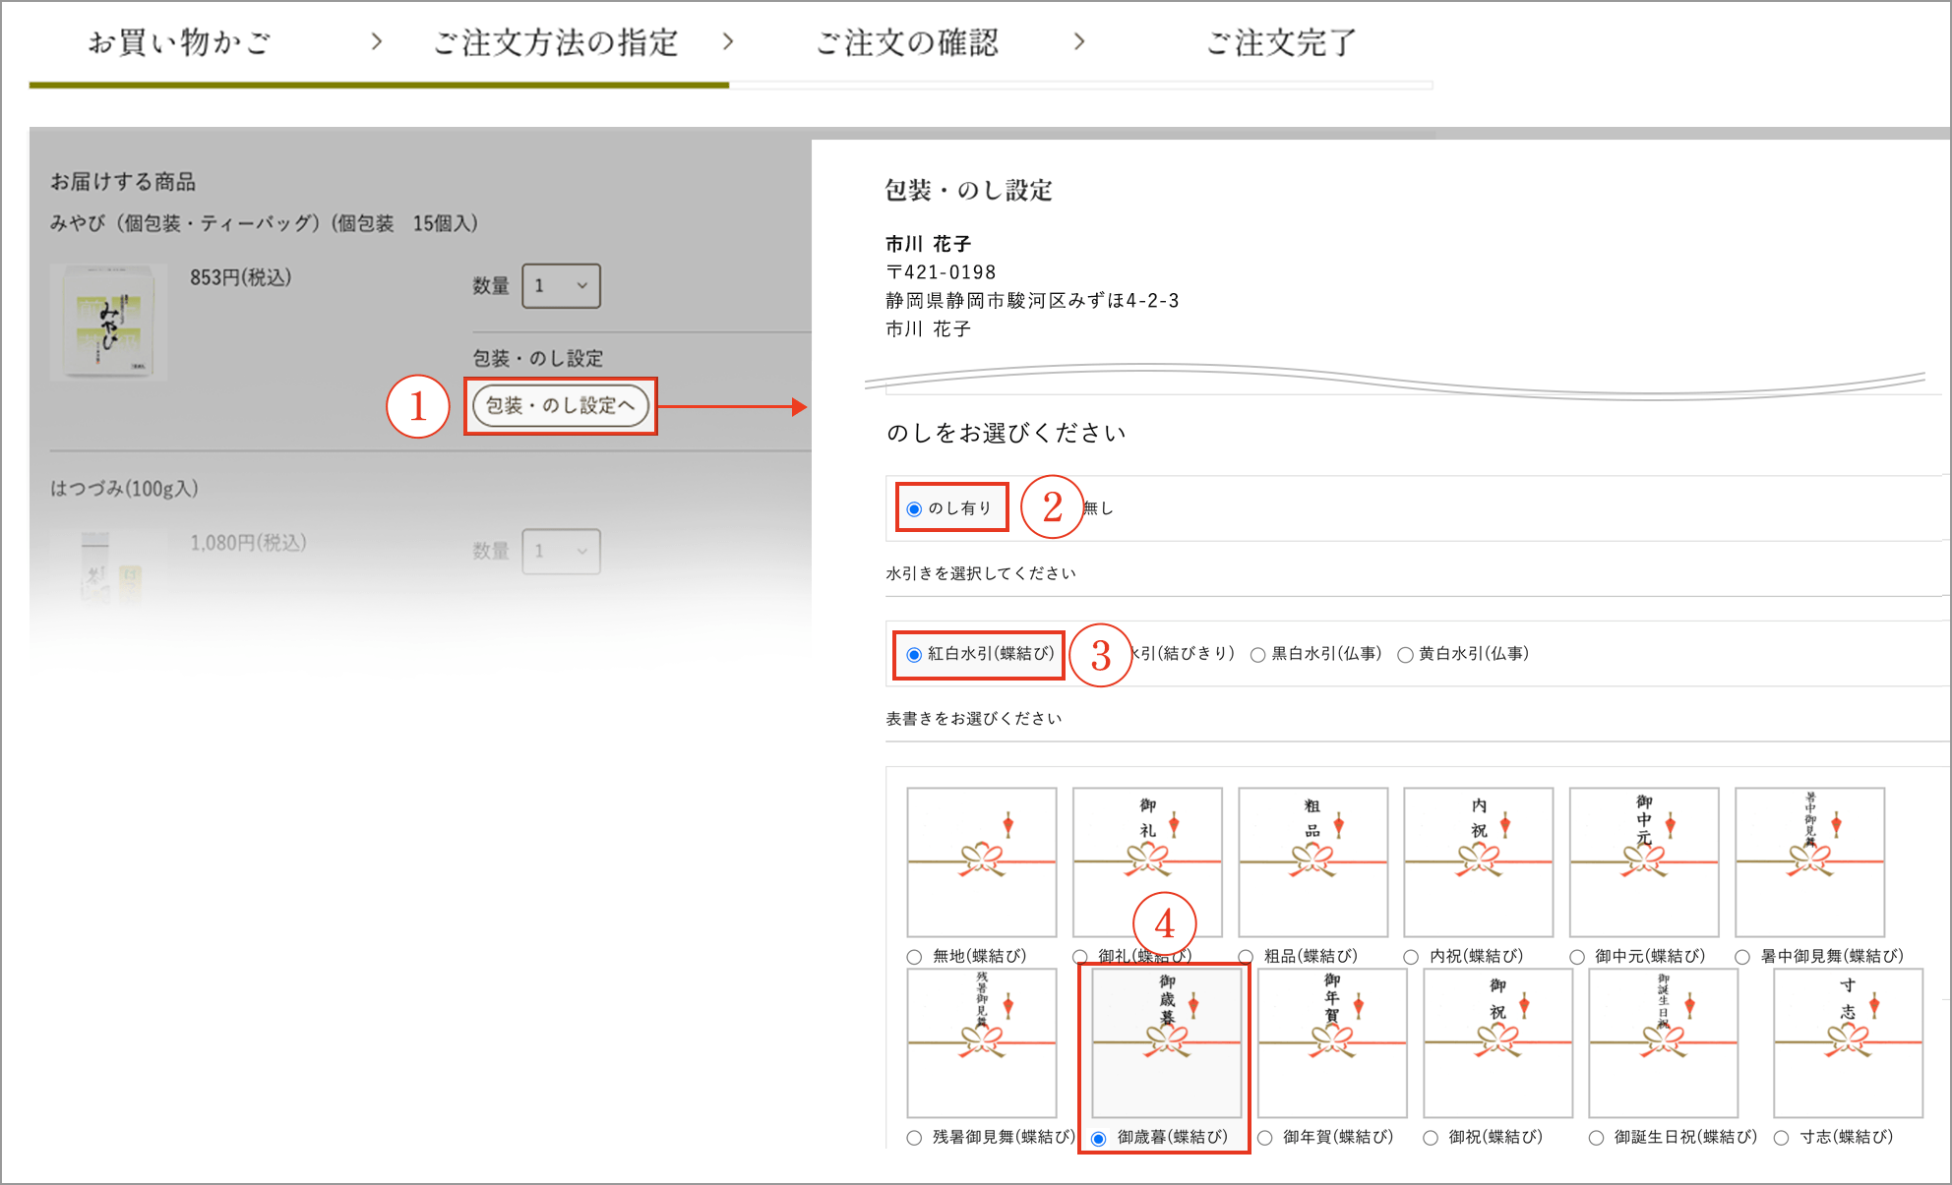Image resolution: width=1952 pixels, height=1185 pixels.
Task: Pick the 内祝 noshi design image
Action: coord(1478,861)
